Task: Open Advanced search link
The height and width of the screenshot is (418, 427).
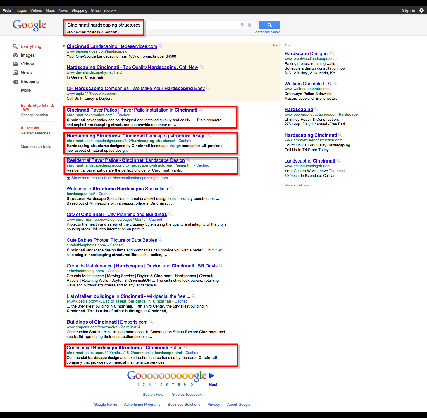Action: [268, 32]
